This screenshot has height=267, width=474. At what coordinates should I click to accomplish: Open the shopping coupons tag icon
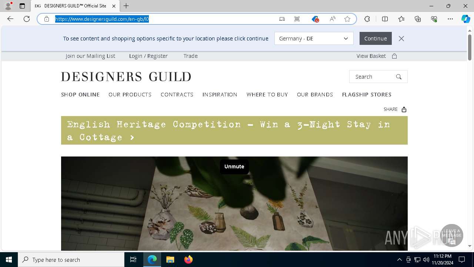click(x=315, y=19)
